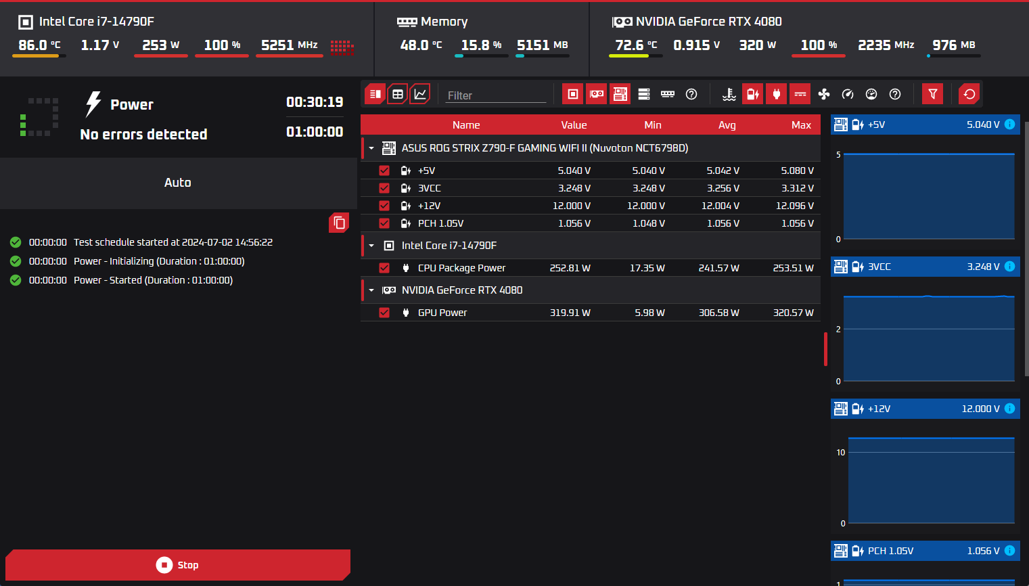Toggle the temperature sensor type filter

point(729,94)
